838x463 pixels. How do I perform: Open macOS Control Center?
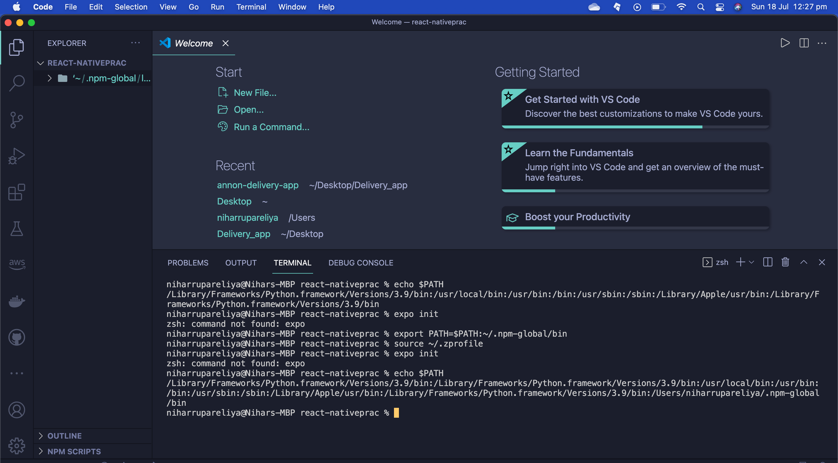(720, 7)
